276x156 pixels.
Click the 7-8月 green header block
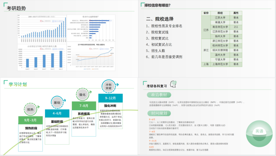[84, 106]
